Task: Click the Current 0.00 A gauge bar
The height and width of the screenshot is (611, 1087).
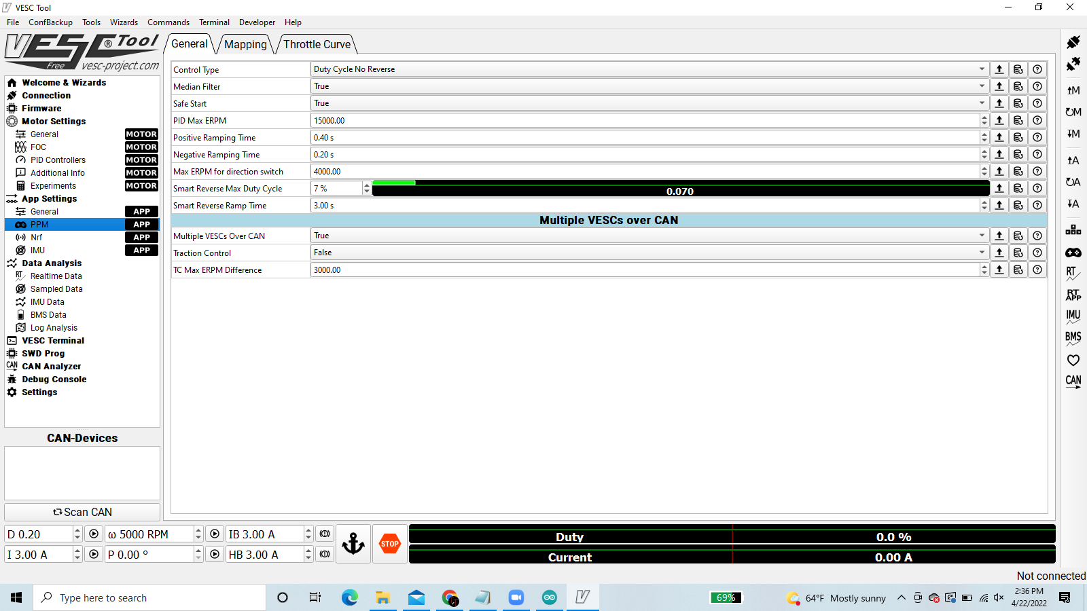Action: [x=732, y=555]
